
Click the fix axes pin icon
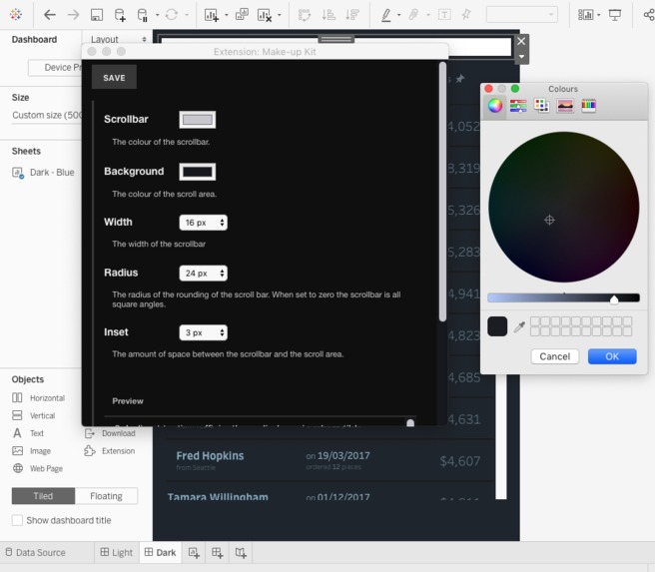coord(466,15)
